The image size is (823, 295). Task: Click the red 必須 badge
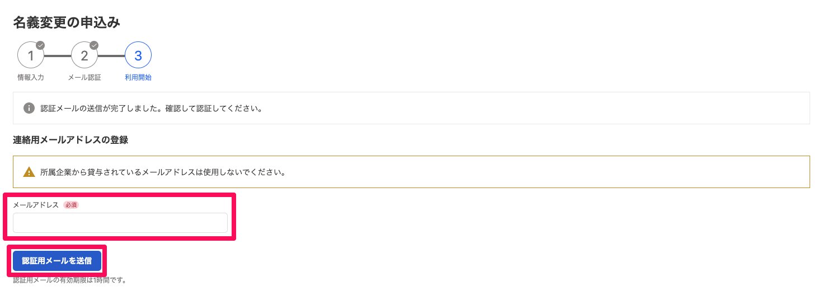pos(71,205)
